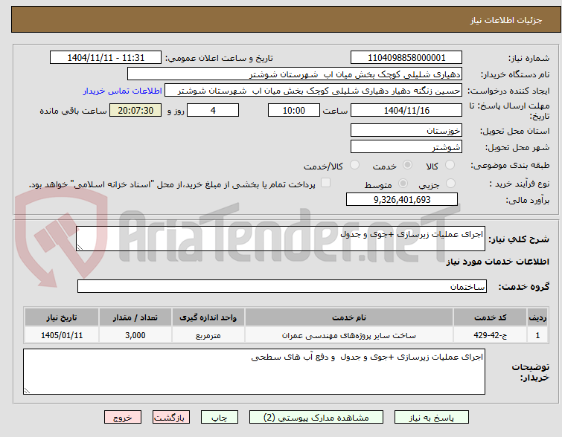The image size is (562, 437).
Task: Click the ساعت باقی مانده label
Action: pos(73,111)
